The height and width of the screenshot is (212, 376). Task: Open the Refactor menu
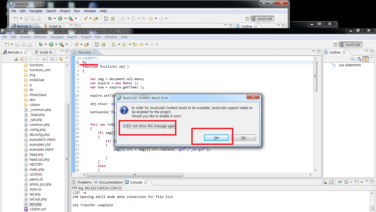[40, 37]
